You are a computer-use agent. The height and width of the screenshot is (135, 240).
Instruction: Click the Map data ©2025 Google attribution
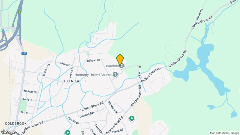click(x=224, y=133)
